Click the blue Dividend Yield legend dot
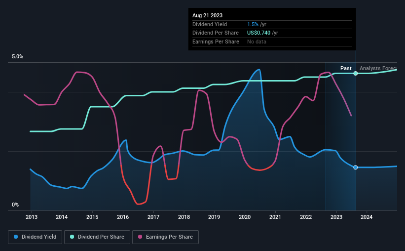This screenshot has width=405, height=251. [16, 237]
